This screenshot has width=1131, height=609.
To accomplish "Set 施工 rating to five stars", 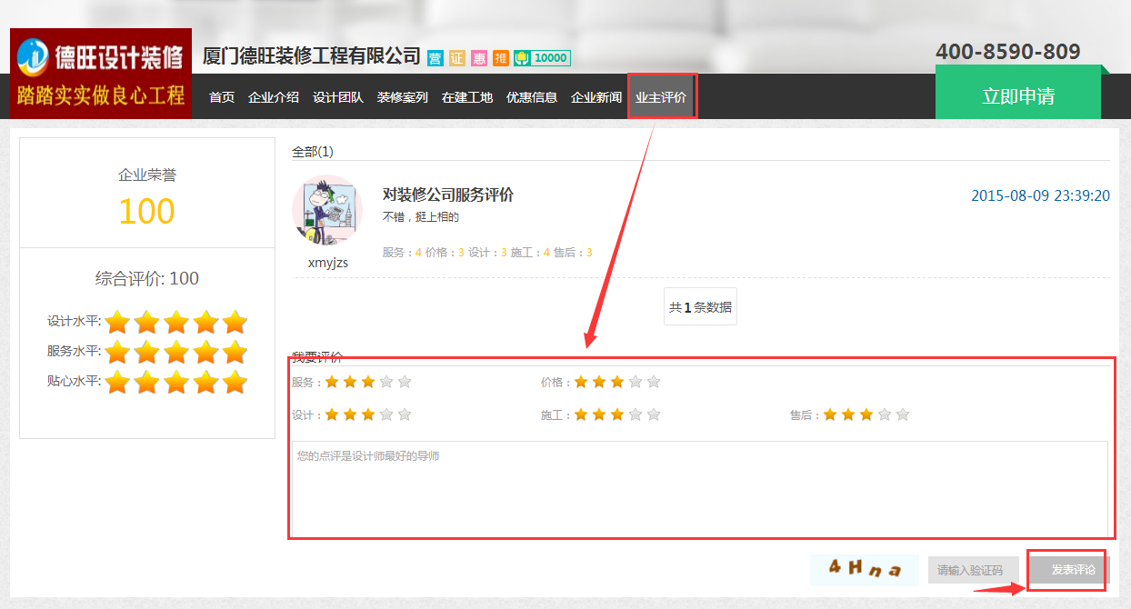I will (x=654, y=414).
